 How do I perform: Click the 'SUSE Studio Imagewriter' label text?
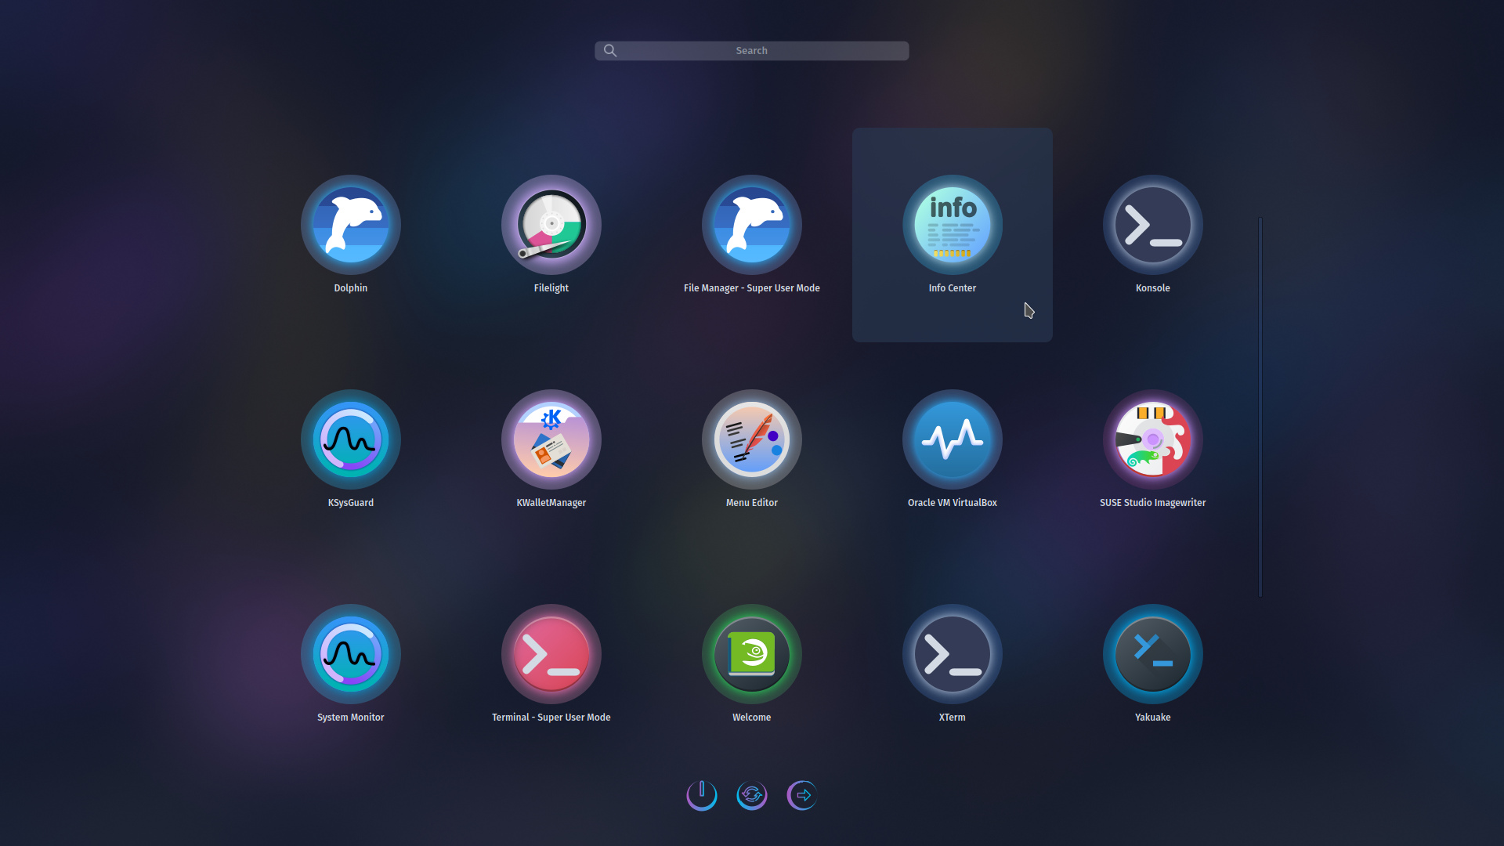(x=1153, y=503)
